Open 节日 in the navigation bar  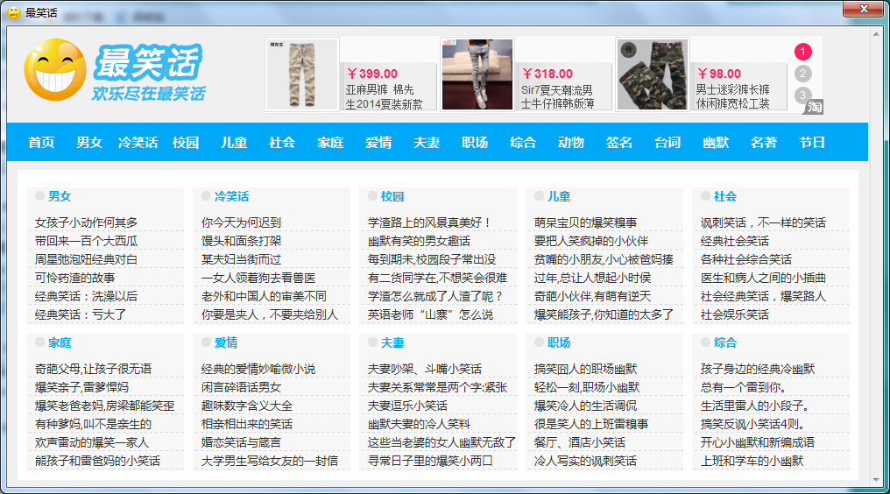coord(812,143)
